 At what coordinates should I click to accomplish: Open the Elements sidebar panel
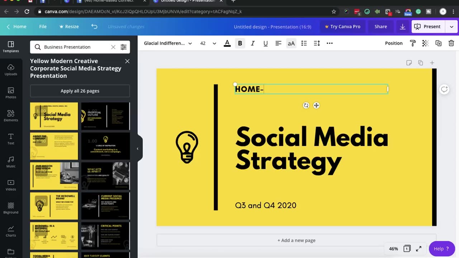[x=11, y=116]
